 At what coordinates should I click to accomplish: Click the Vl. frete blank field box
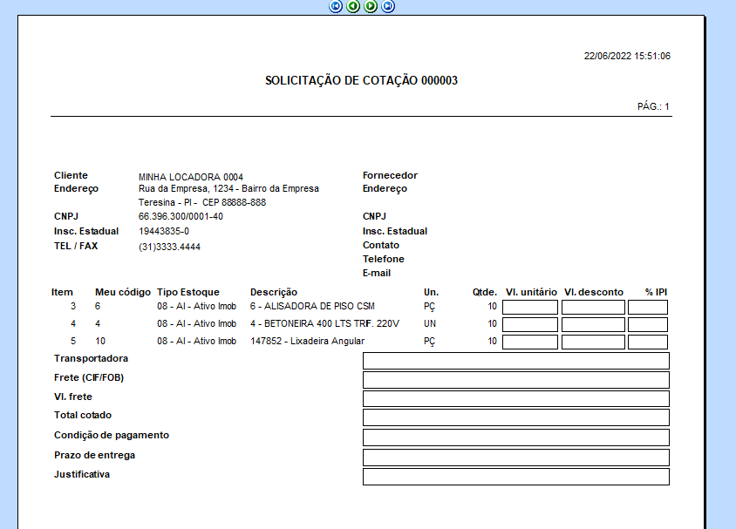(x=516, y=398)
